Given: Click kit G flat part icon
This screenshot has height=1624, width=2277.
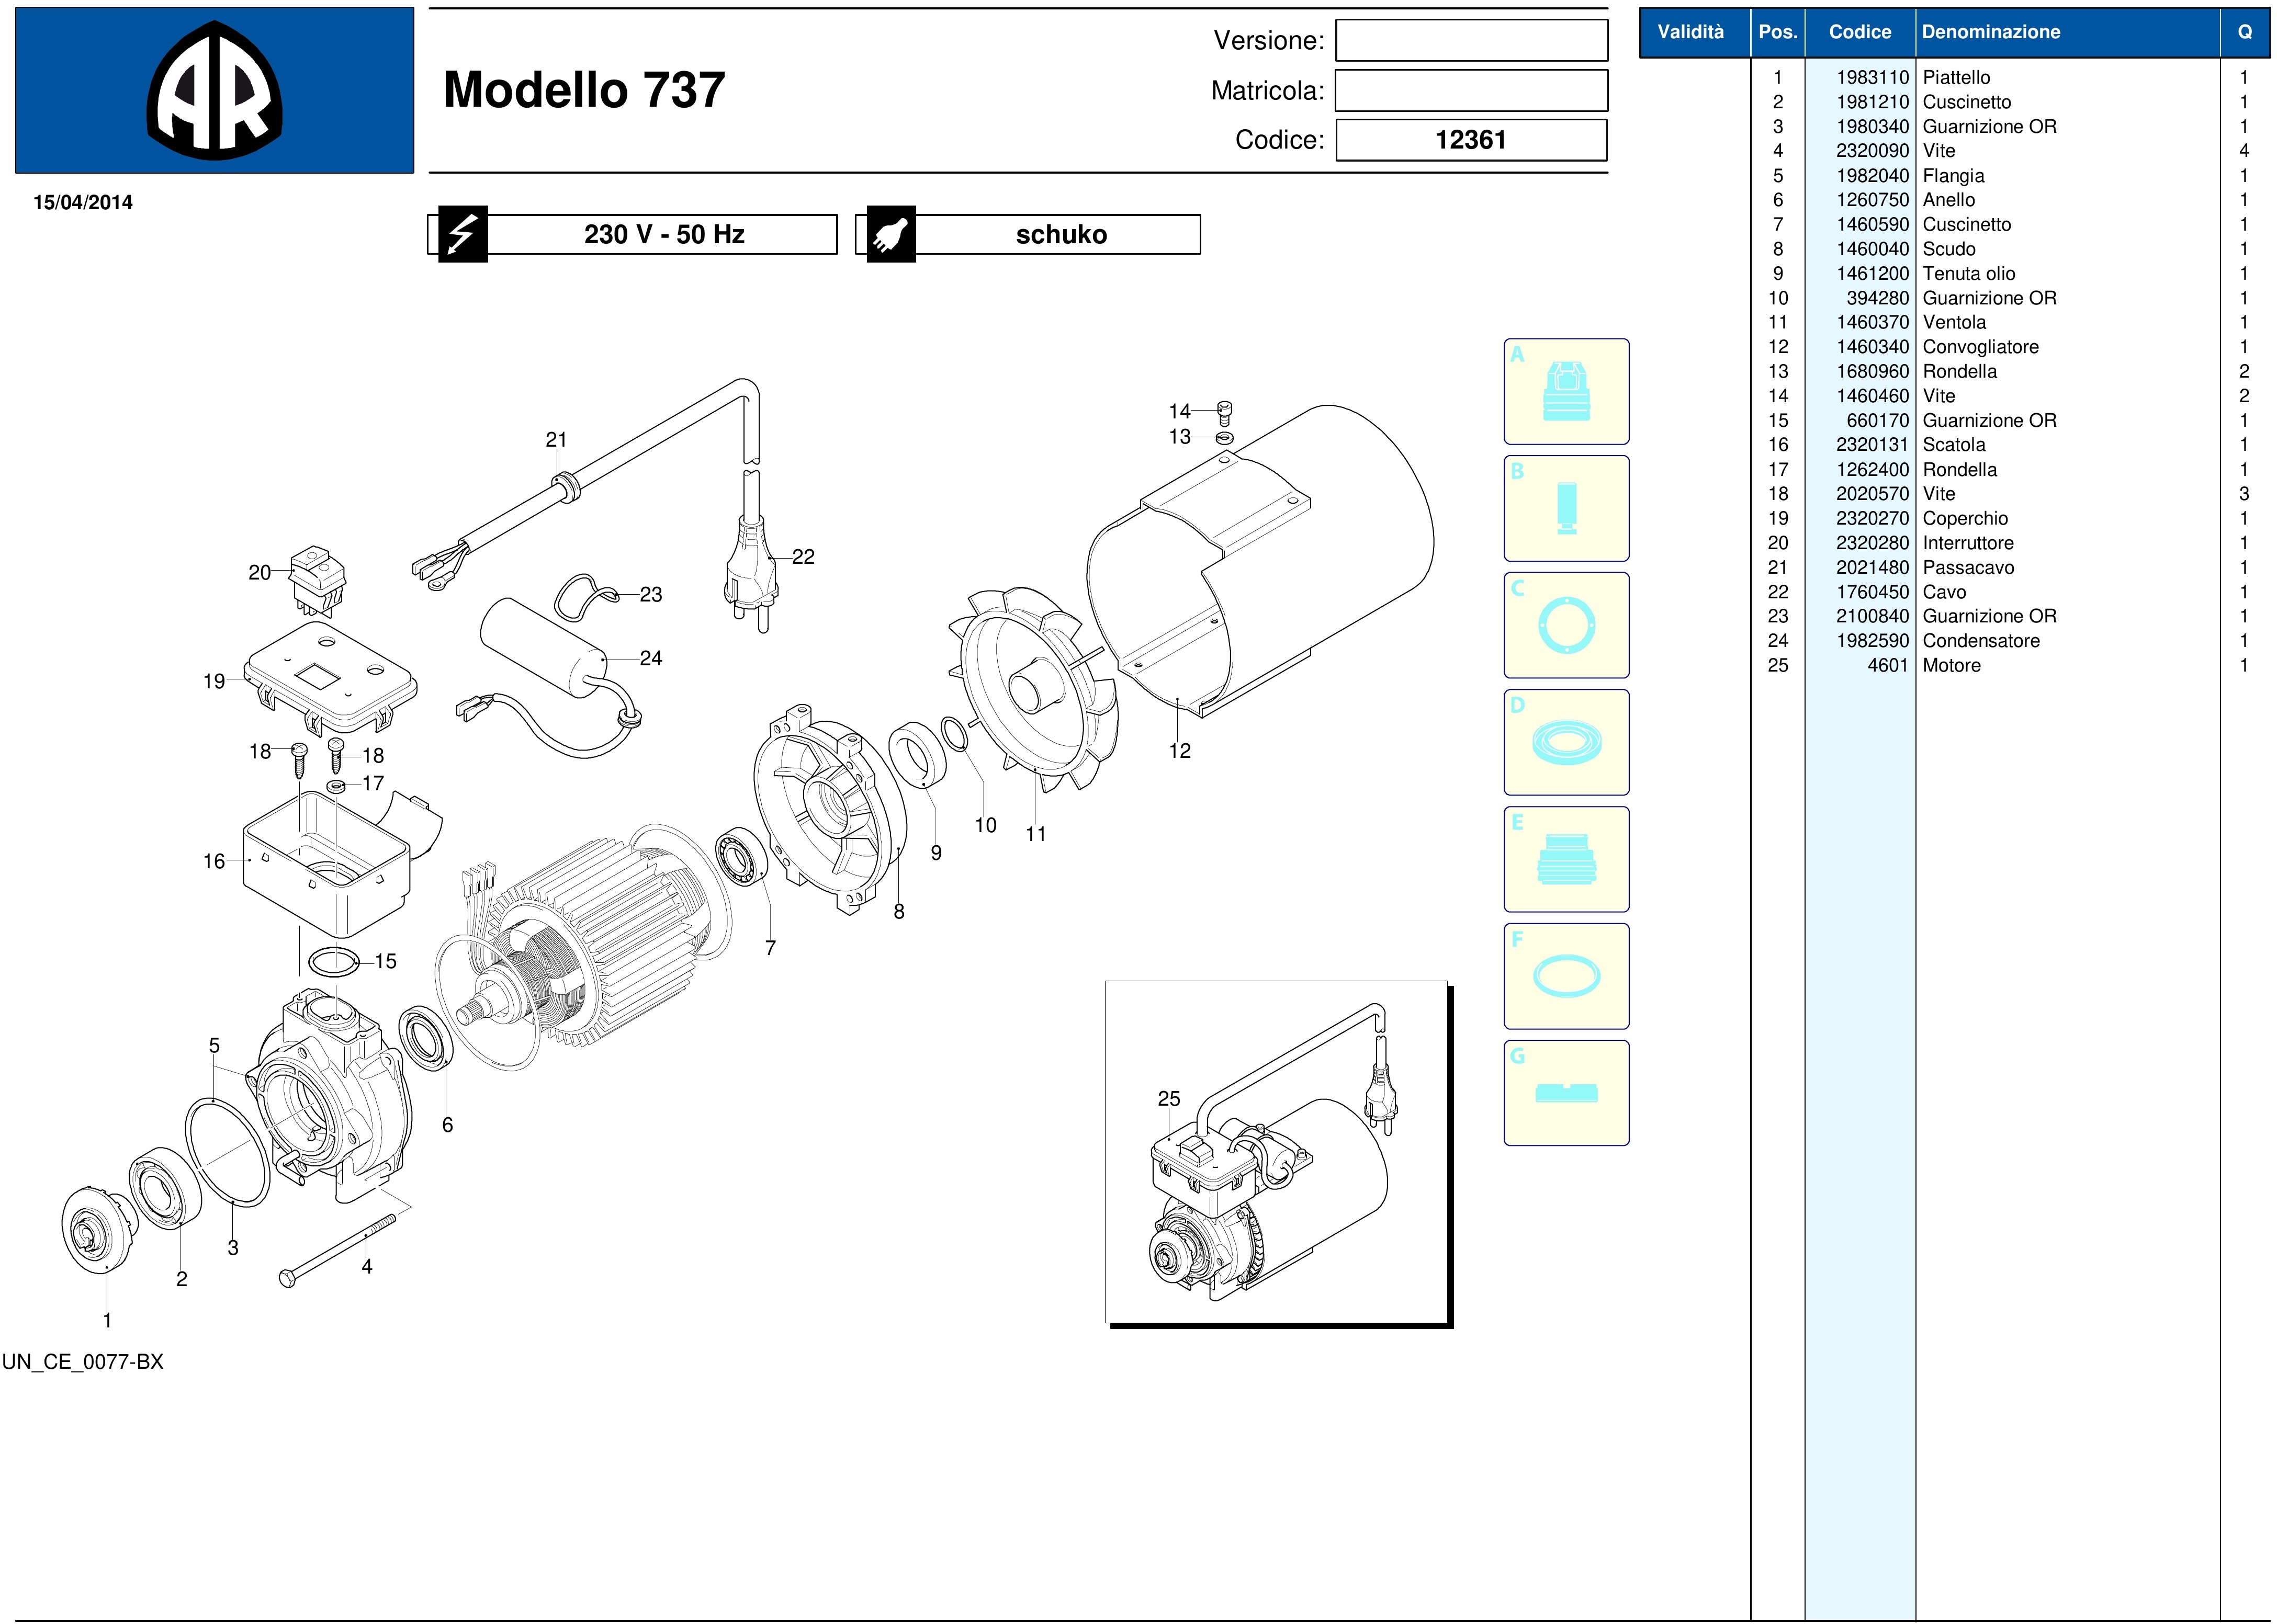Looking at the screenshot, I should pos(1565,1093).
